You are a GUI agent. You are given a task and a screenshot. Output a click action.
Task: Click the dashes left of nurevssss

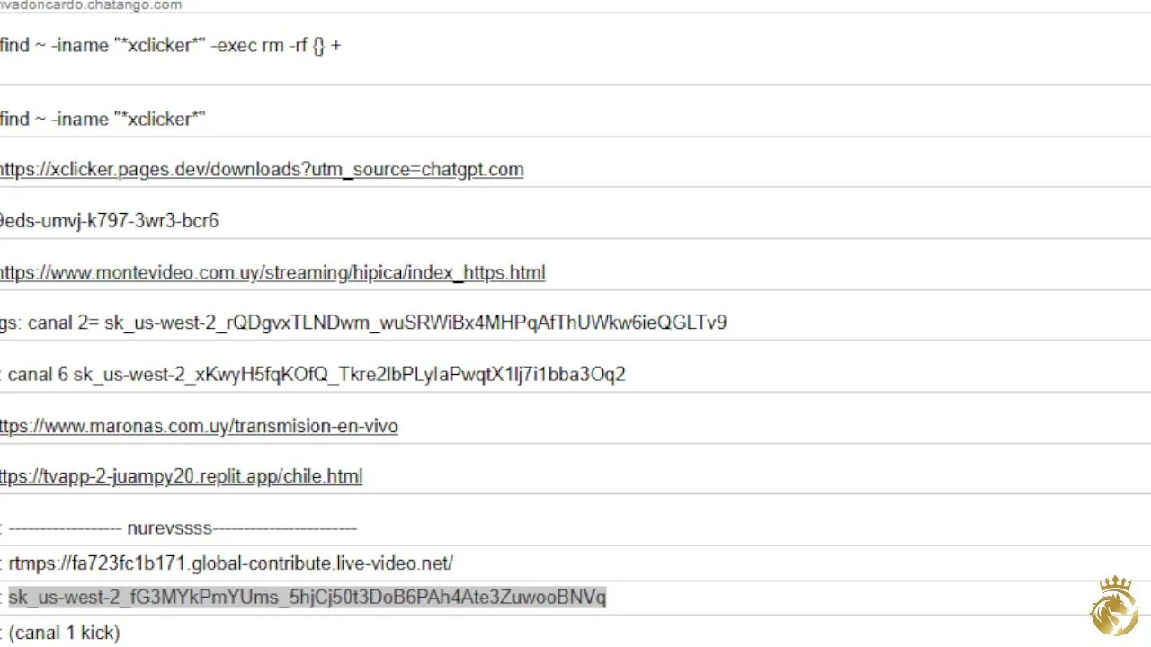pyautogui.click(x=65, y=528)
